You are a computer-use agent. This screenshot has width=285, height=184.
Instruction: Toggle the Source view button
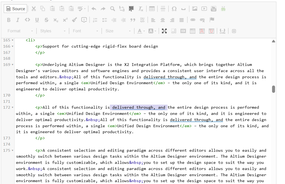tap(15, 9)
